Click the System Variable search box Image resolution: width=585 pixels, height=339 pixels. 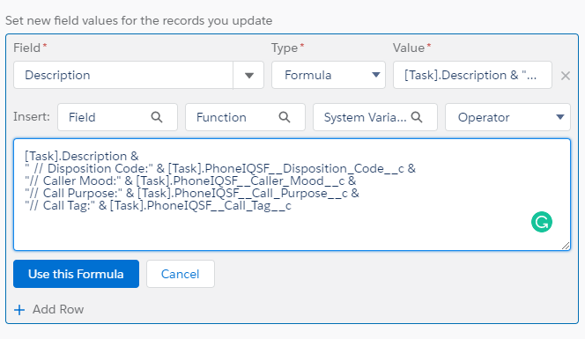point(375,117)
